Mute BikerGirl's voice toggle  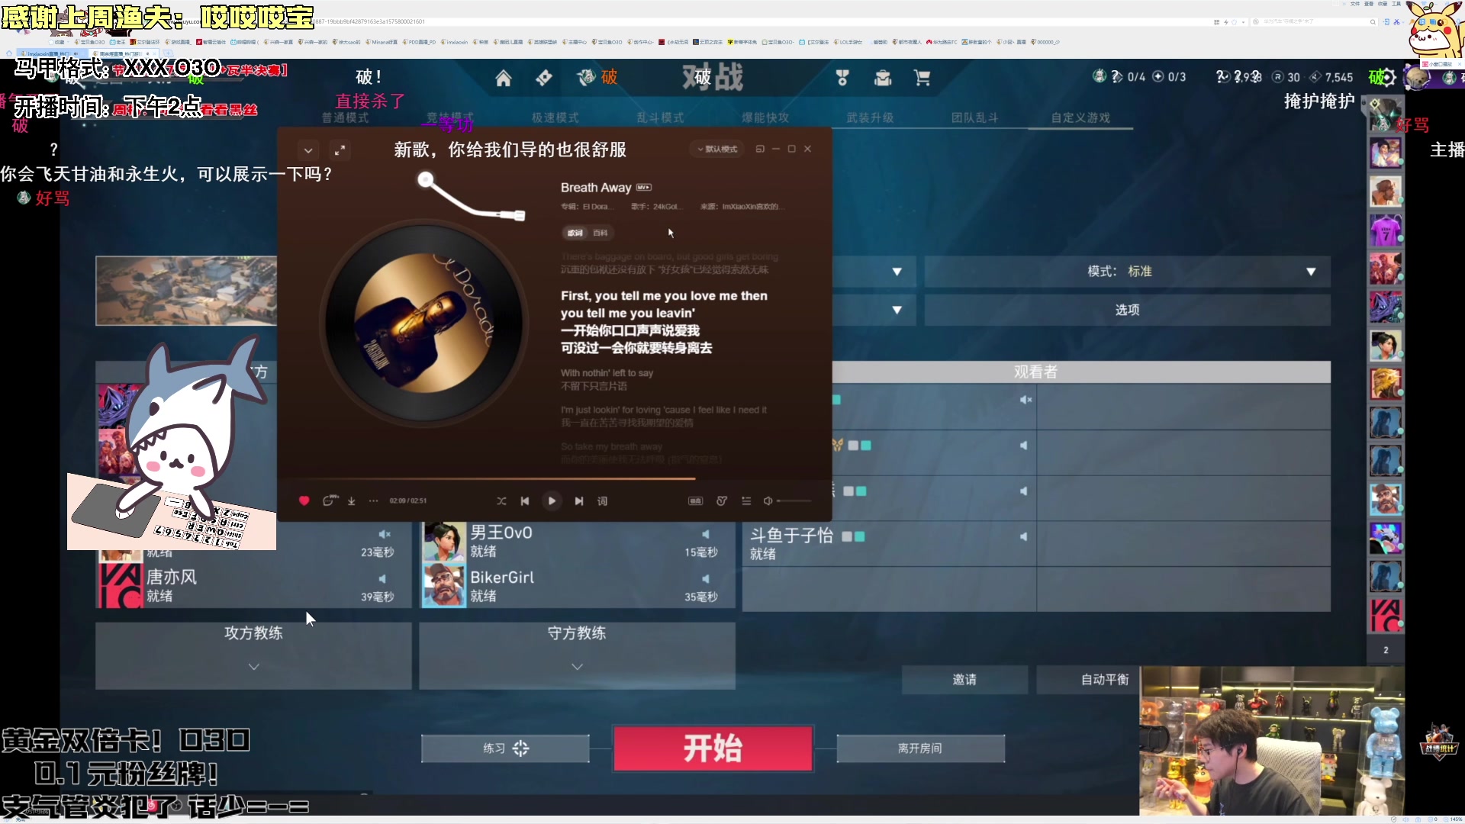(707, 579)
